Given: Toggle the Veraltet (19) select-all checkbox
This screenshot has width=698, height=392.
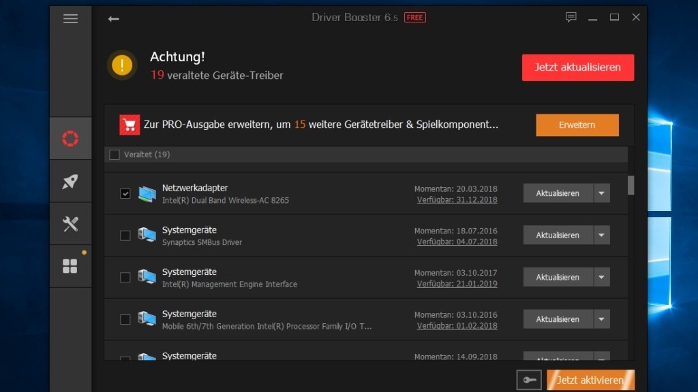Looking at the screenshot, I should [115, 154].
